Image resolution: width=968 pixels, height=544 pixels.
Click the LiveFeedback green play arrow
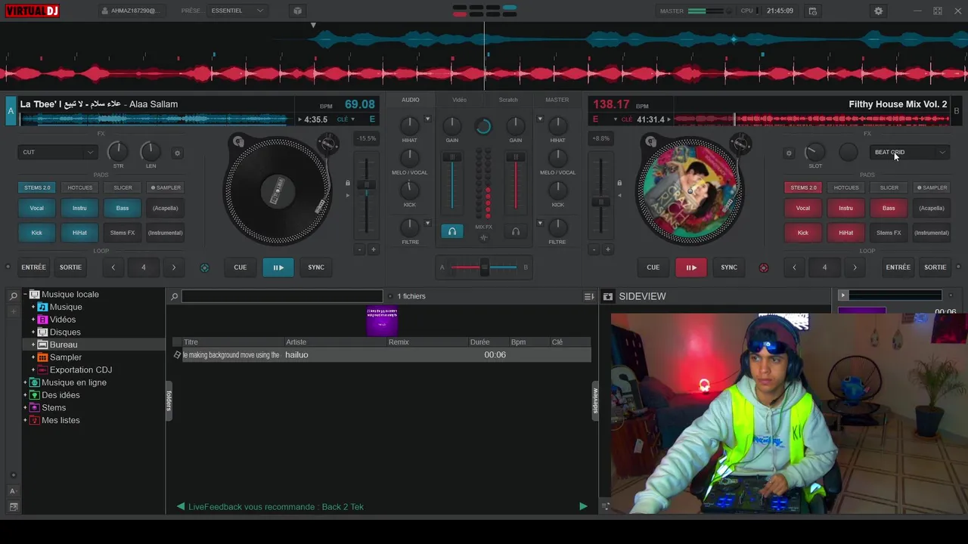tap(583, 506)
